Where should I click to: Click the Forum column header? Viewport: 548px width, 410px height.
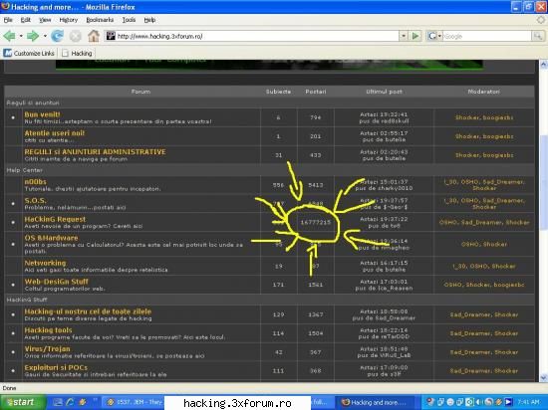(x=140, y=92)
